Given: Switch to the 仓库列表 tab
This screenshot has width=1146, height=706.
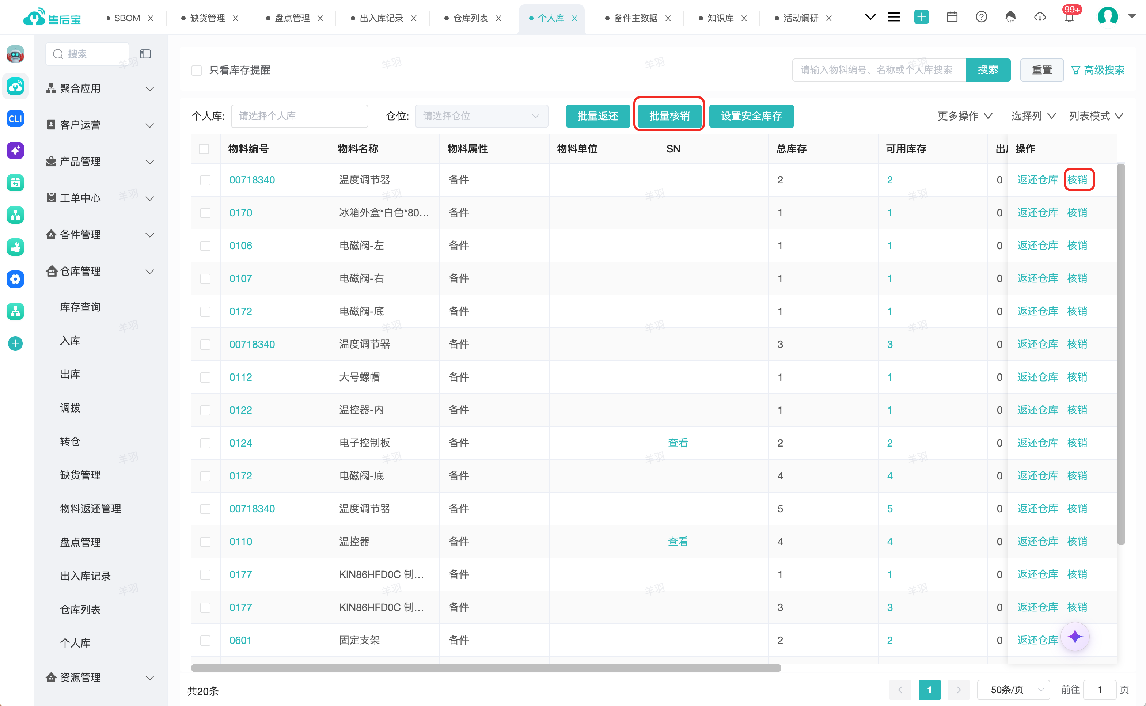Looking at the screenshot, I should [471, 18].
